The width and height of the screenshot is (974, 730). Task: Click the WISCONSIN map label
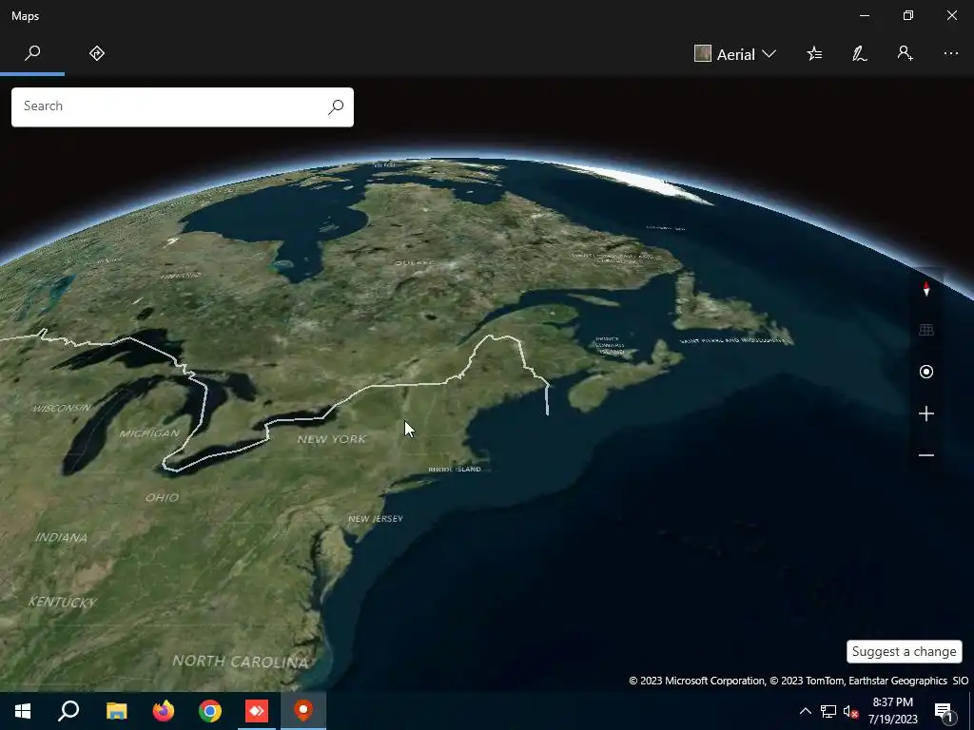coord(62,408)
